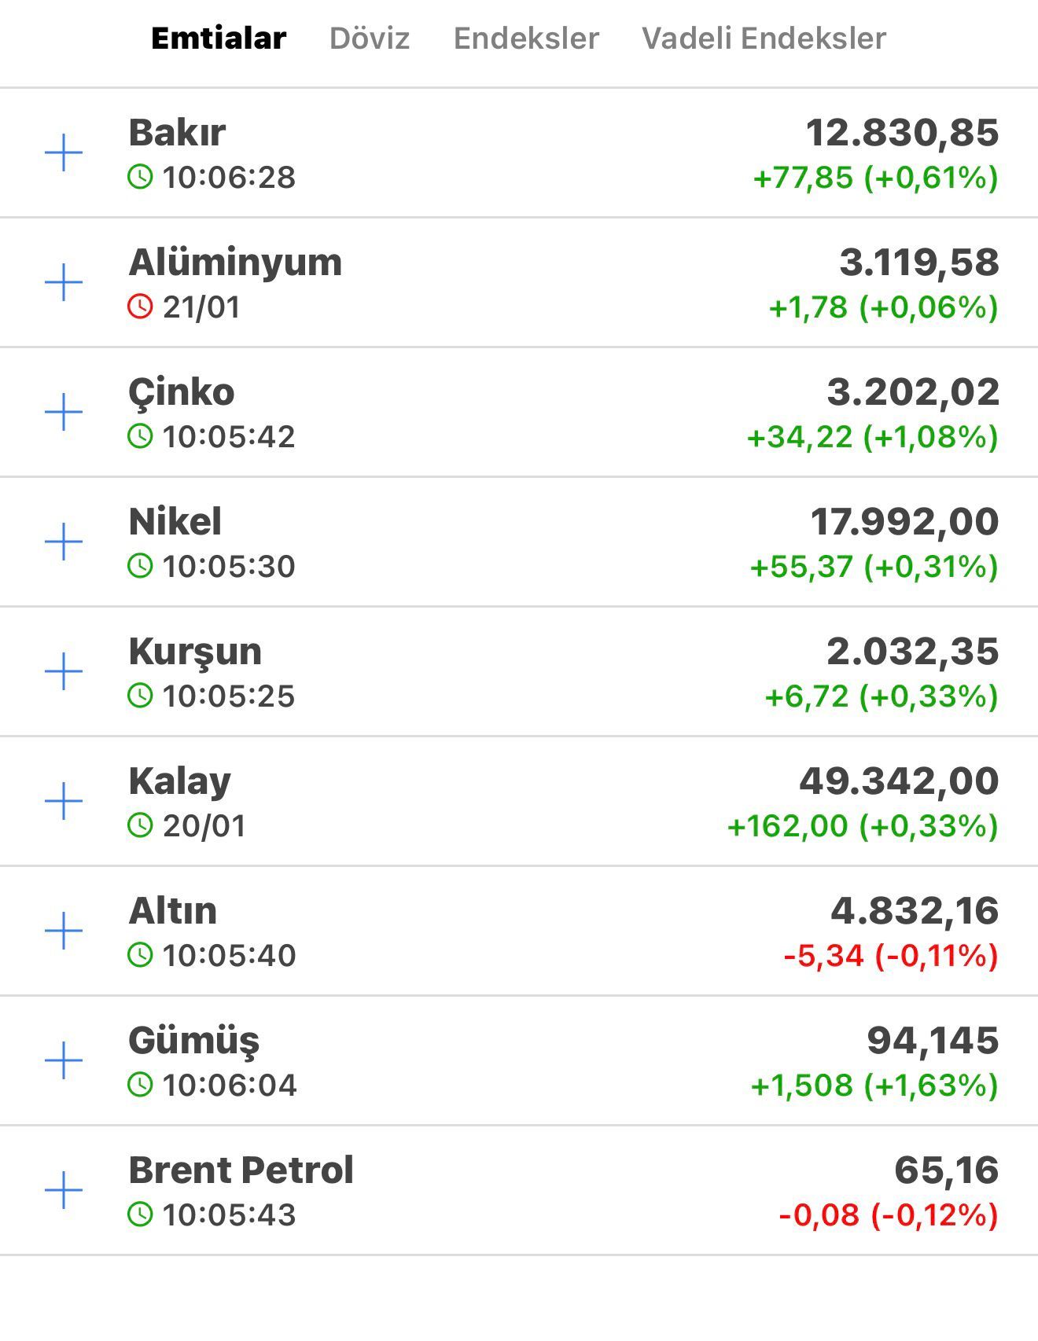The height and width of the screenshot is (1341, 1038).
Task: Add Alüminyum using its plus icon
Action: click(x=64, y=282)
